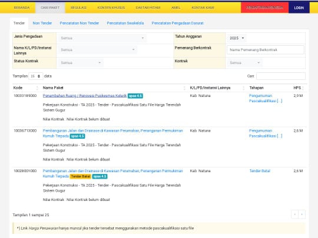Focus the Nama Pemenang Berkontrak input field
This screenshot has width=318, height=238.
[266, 50]
